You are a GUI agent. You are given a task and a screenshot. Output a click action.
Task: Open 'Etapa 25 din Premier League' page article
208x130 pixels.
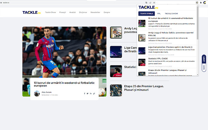[x=144, y=88]
